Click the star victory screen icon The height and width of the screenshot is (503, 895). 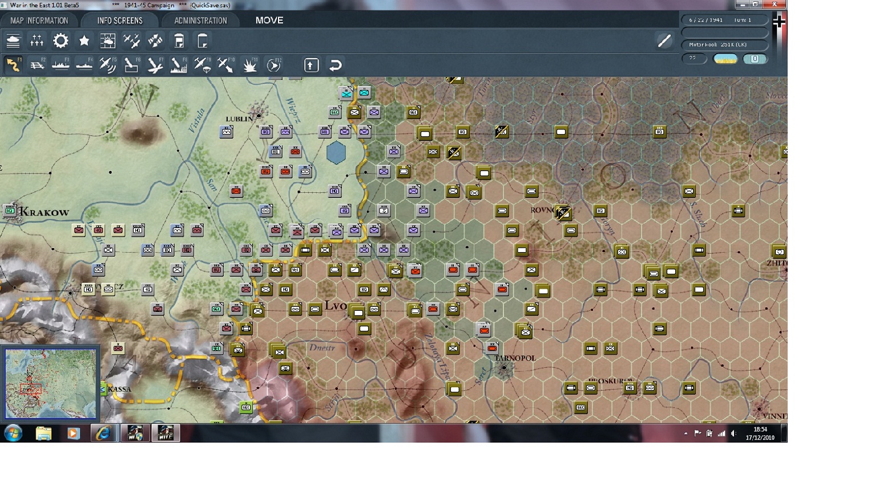point(84,41)
